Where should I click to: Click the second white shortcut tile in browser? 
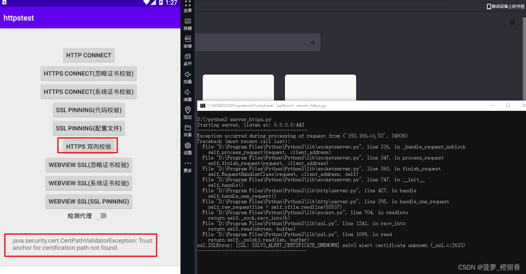coord(321,88)
